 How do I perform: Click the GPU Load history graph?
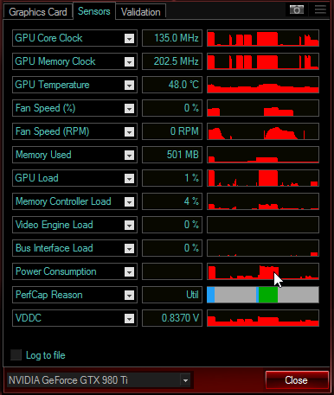(263, 178)
